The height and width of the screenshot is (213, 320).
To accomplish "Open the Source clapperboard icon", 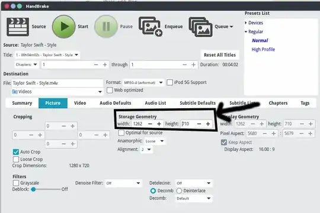I will coord(18,27).
